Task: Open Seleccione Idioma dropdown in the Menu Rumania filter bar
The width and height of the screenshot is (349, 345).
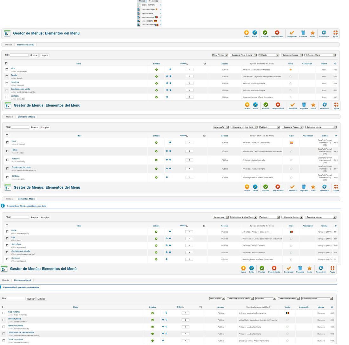Action: [x=317, y=298]
